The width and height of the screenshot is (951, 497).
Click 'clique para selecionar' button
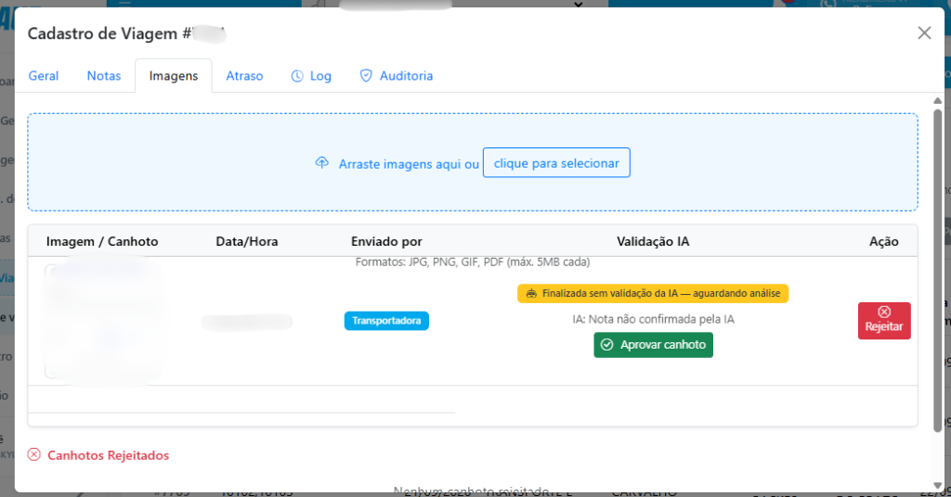click(x=556, y=163)
